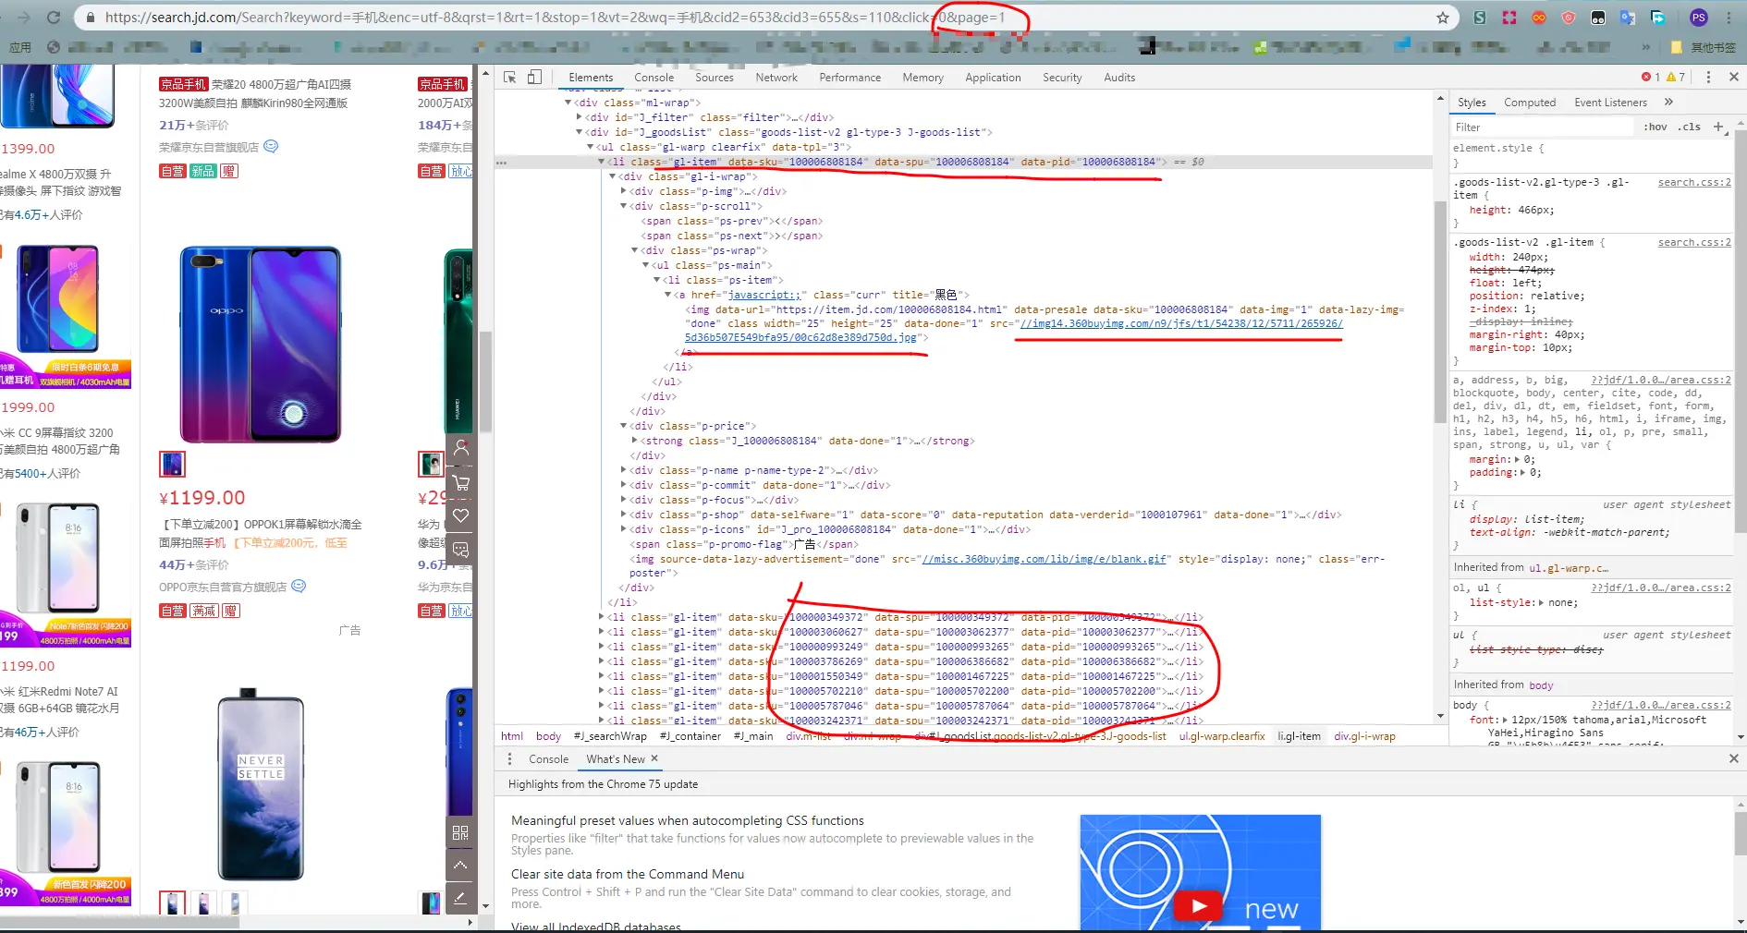Viewport: 1747px width, 933px height.
Task: Collapse the div class p-price node
Action: 624,426
